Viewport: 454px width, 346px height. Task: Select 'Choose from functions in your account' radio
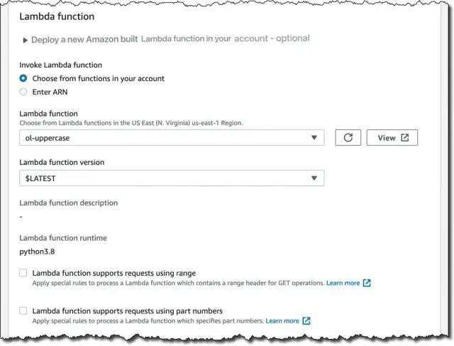(23, 78)
